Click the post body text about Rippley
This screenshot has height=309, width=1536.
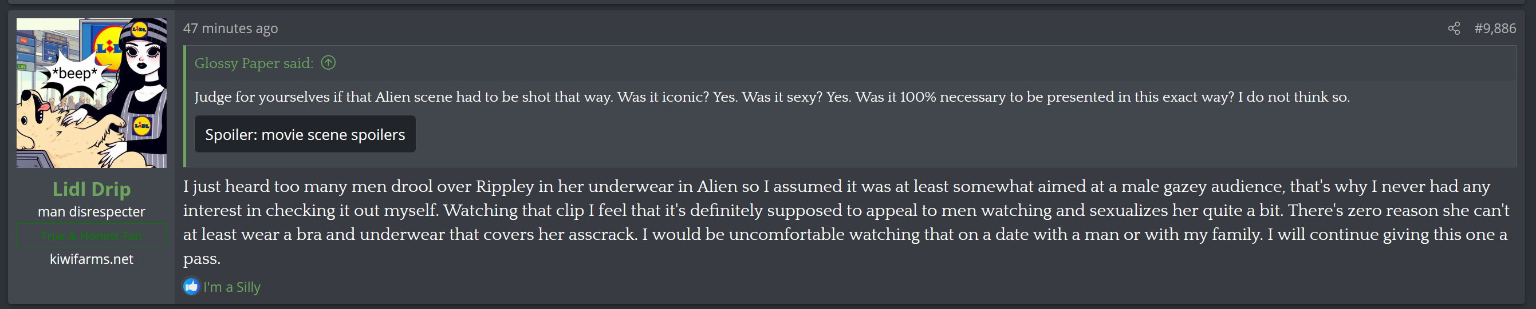point(835,210)
